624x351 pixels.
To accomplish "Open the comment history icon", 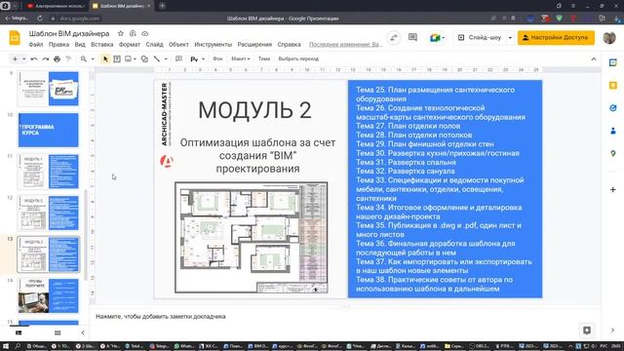I will 412,37.
